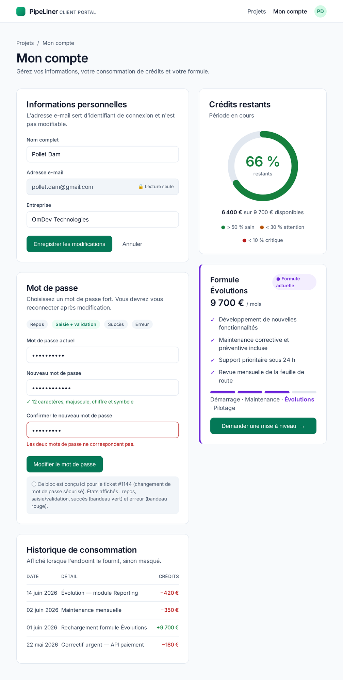343x680 pixels.
Task: Open the PD user avatar
Action: point(320,11)
